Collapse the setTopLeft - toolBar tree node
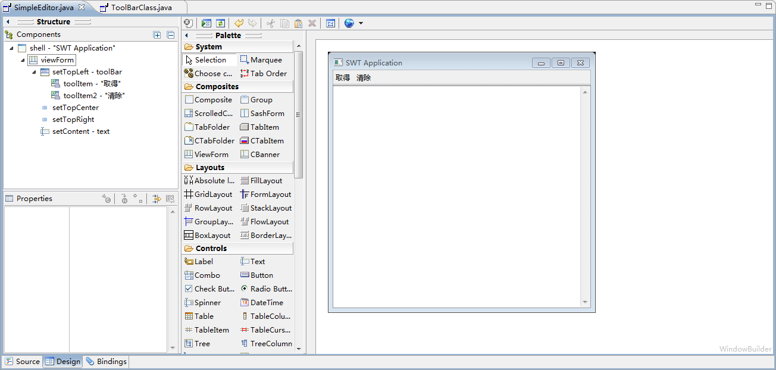The height and width of the screenshot is (370, 776). pos(35,72)
